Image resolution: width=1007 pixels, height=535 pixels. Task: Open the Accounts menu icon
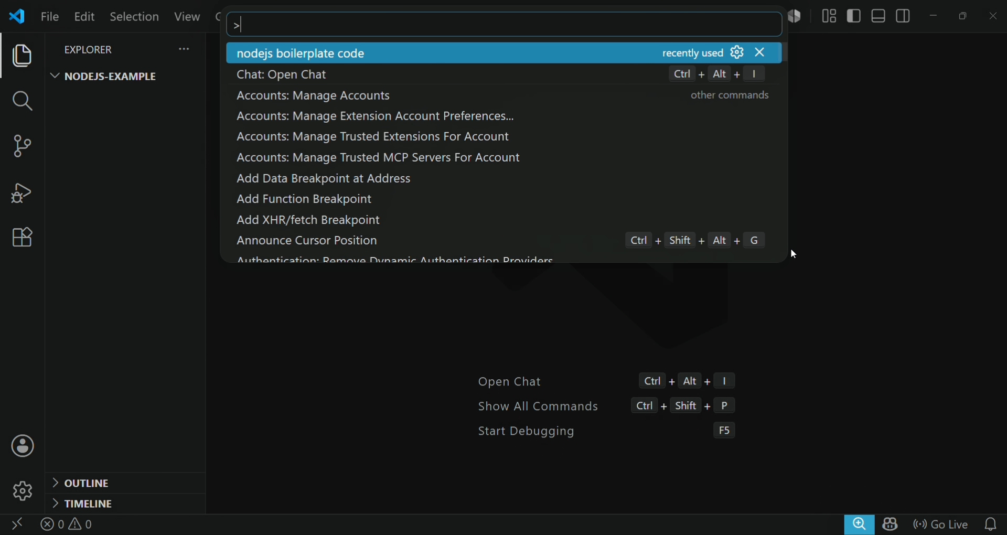pos(23,447)
